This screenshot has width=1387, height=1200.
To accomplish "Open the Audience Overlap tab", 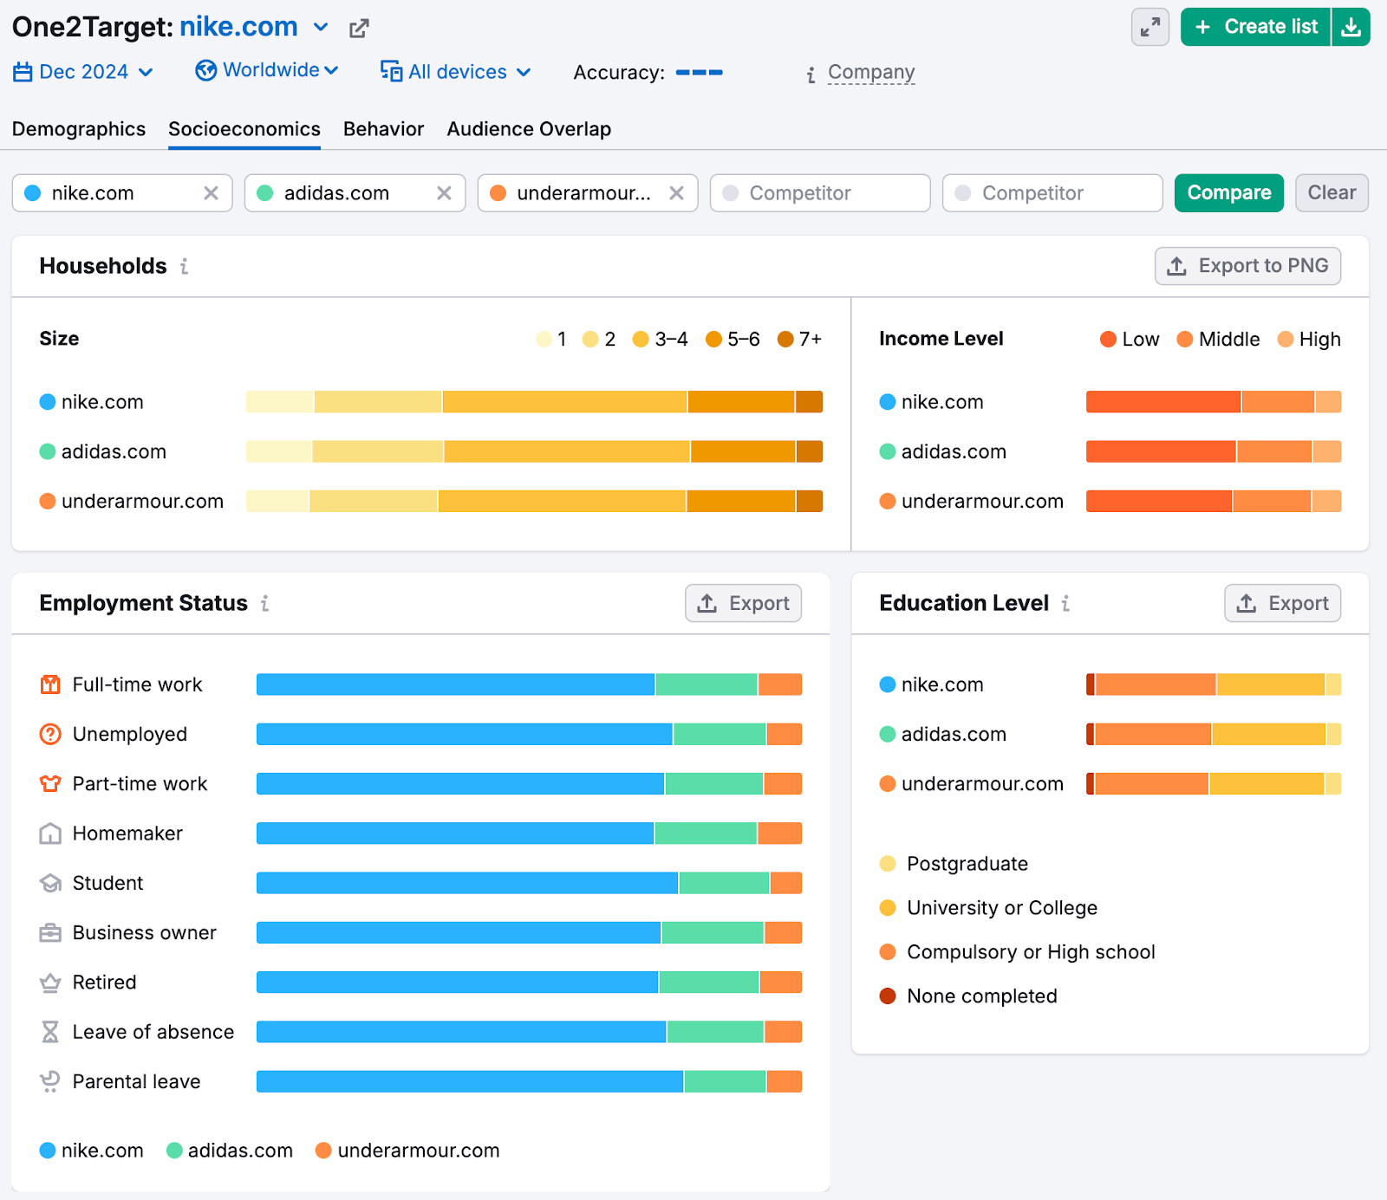I will coord(529,129).
